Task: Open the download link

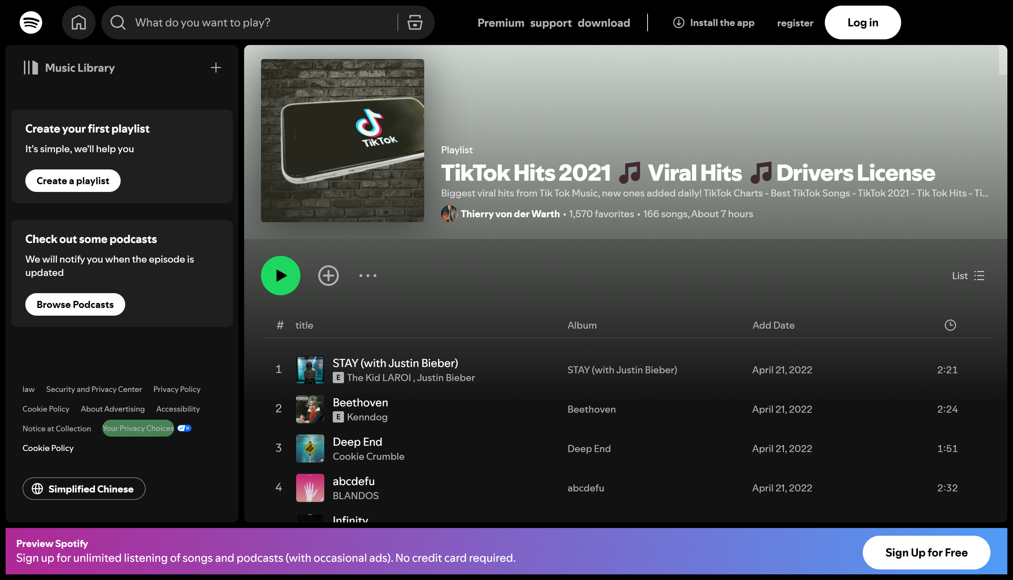Action: [x=604, y=23]
